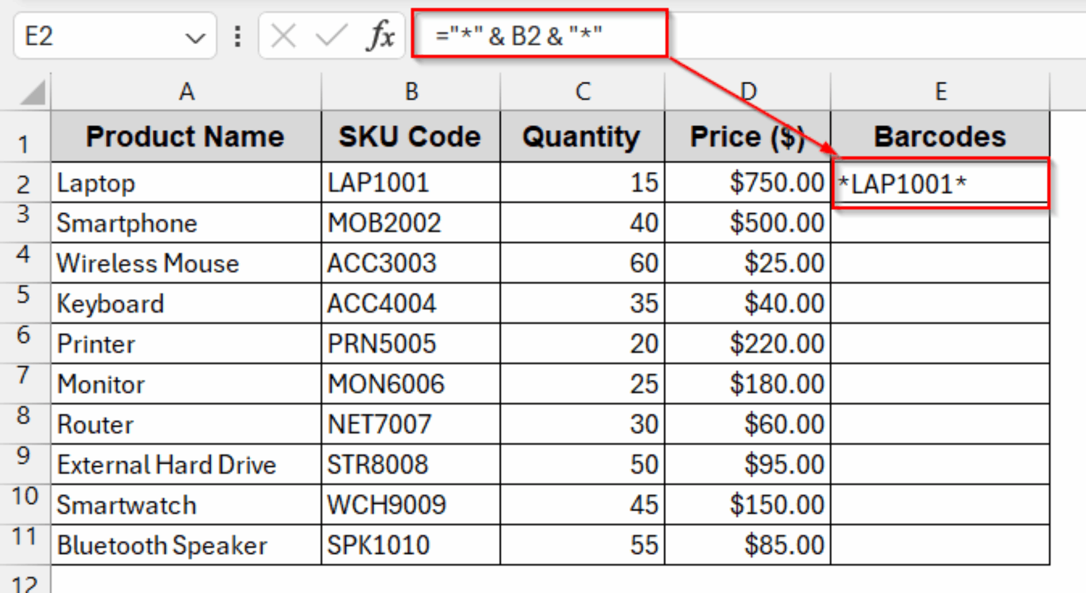Select the Keyboard product row cell
1086x593 pixels.
click(x=186, y=303)
